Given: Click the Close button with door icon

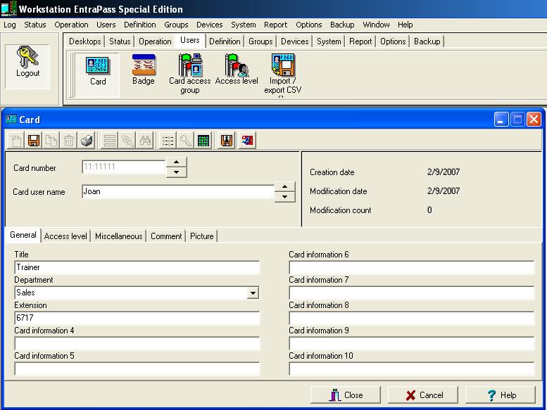Looking at the screenshot, I should [346, 395].
